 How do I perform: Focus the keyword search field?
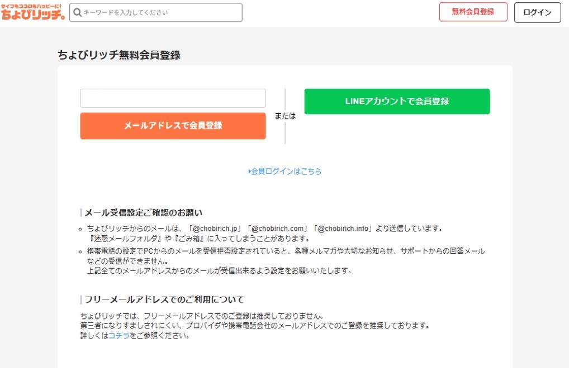pyautogui.click(x=159, y=12)
